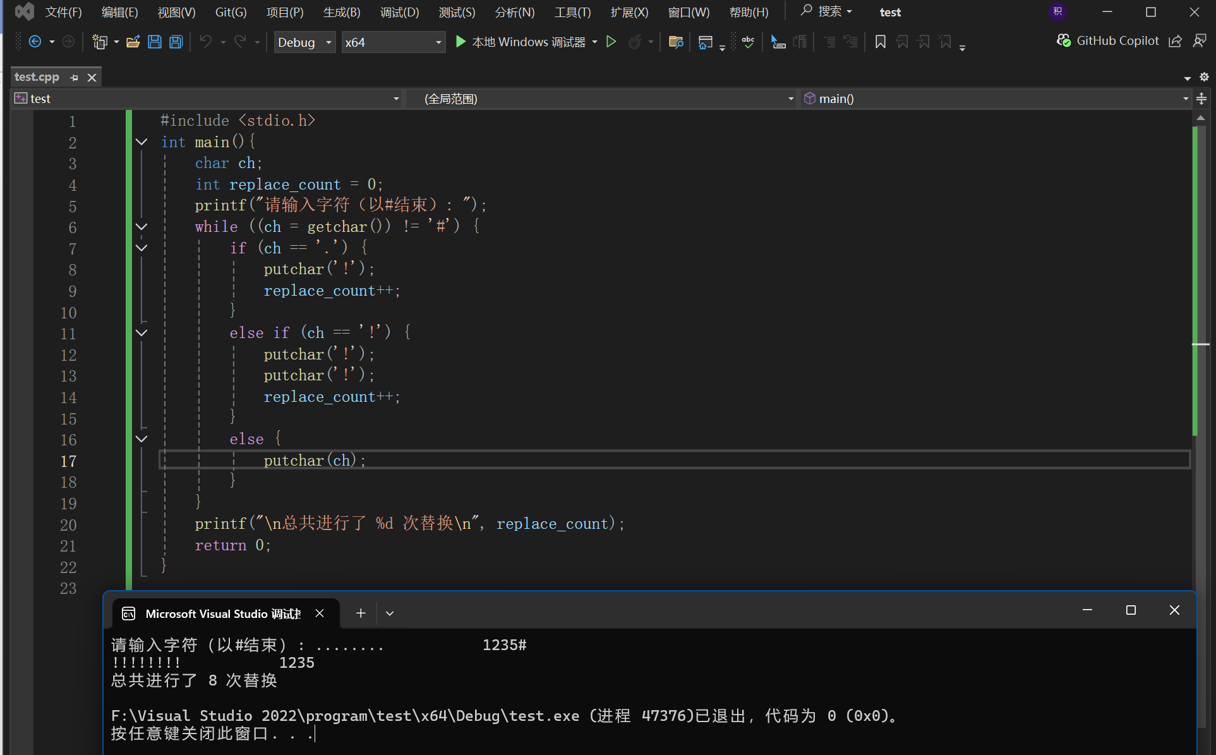Open the 调试(D) menu
This screenshot has height=755, width=1216.
(399, 12)
